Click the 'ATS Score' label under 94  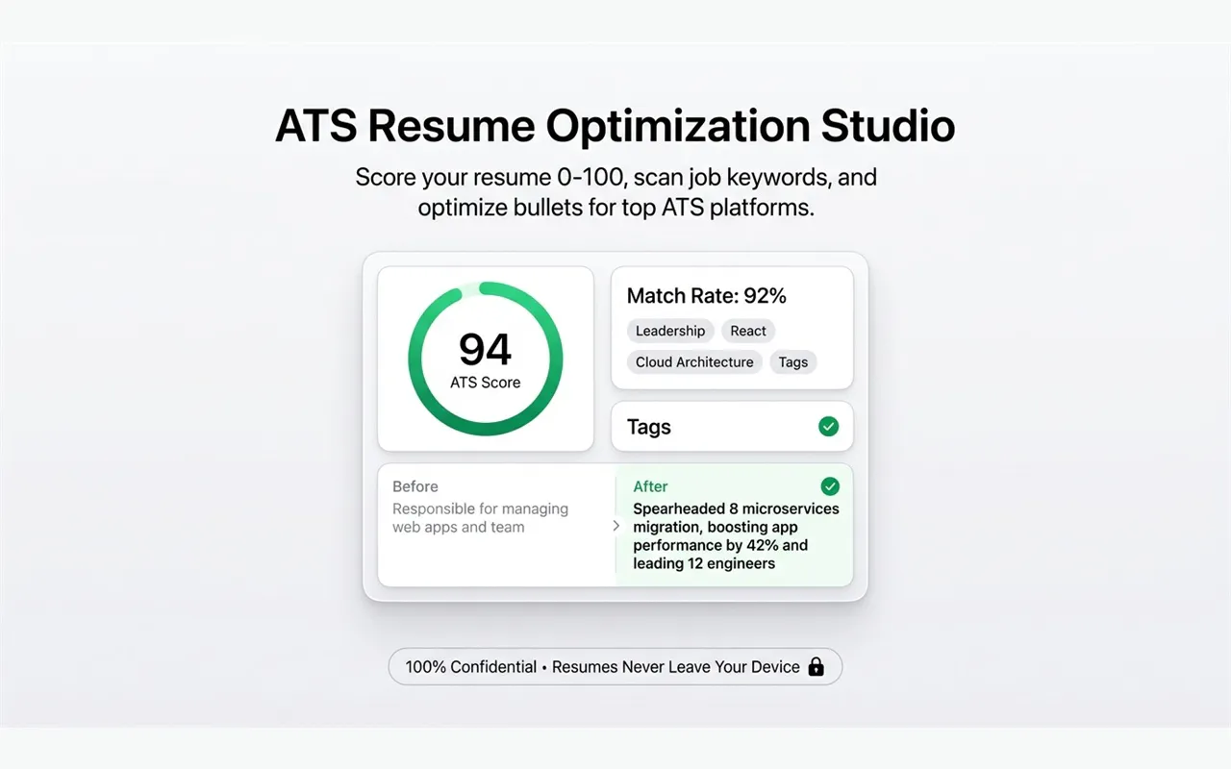coord(486,383)
